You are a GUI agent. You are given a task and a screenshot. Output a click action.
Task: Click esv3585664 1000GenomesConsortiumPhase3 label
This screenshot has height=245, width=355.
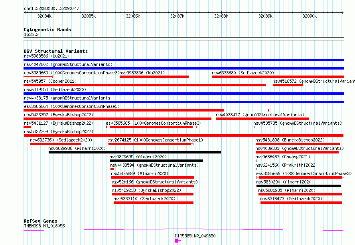(72, 106)
